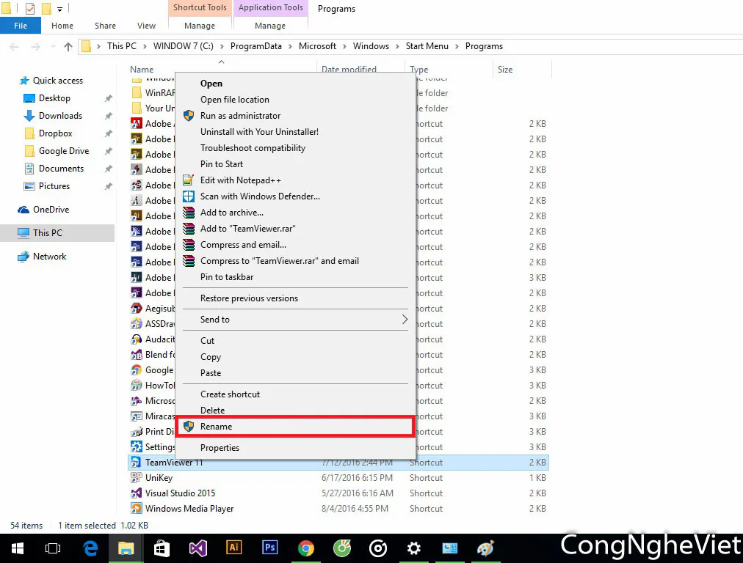The height and width of the screenshot is (563, 743).
Task: Choose Uninstall with Your Uninstaller!
Action: pos(294,131)
